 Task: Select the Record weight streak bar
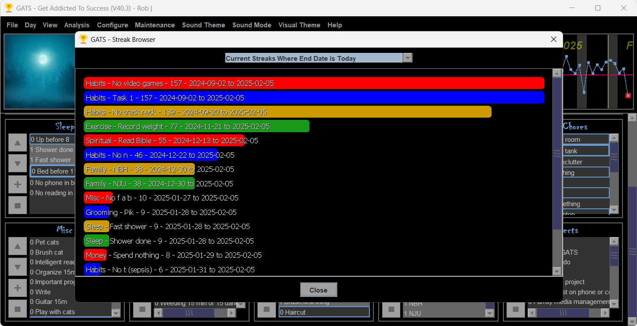[197, 126]
